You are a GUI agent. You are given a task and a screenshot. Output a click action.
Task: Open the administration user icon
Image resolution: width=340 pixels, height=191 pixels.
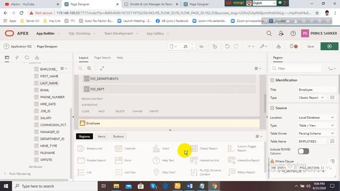point(281,33)
